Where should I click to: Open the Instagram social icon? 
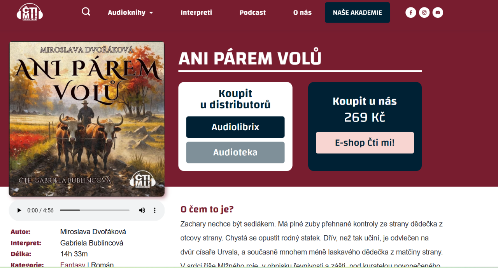pyautogui.click(x=424, y=12)
